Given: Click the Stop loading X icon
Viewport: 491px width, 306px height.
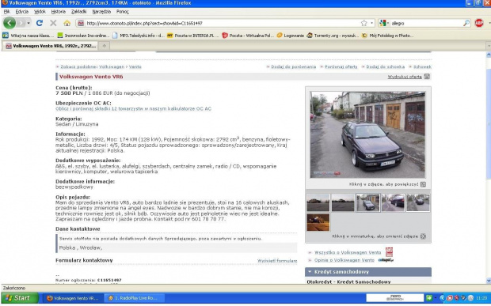Looking at the screenshot, I should 53,23.
